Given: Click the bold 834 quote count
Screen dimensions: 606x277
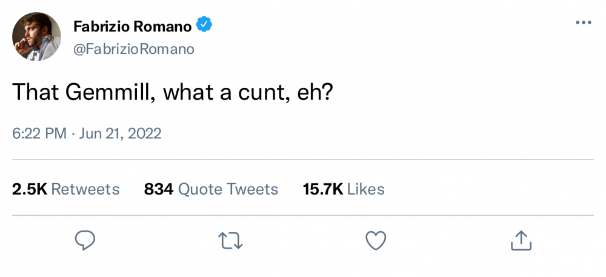Looking at the screenshot, I should (158, 189).
